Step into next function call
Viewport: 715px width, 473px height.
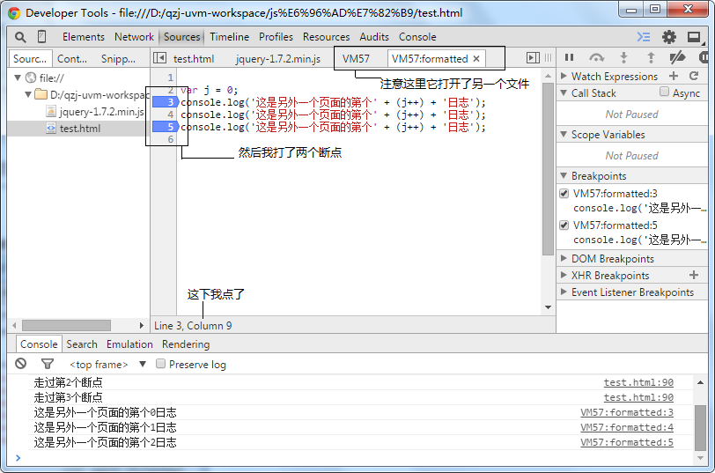(623, 57)
